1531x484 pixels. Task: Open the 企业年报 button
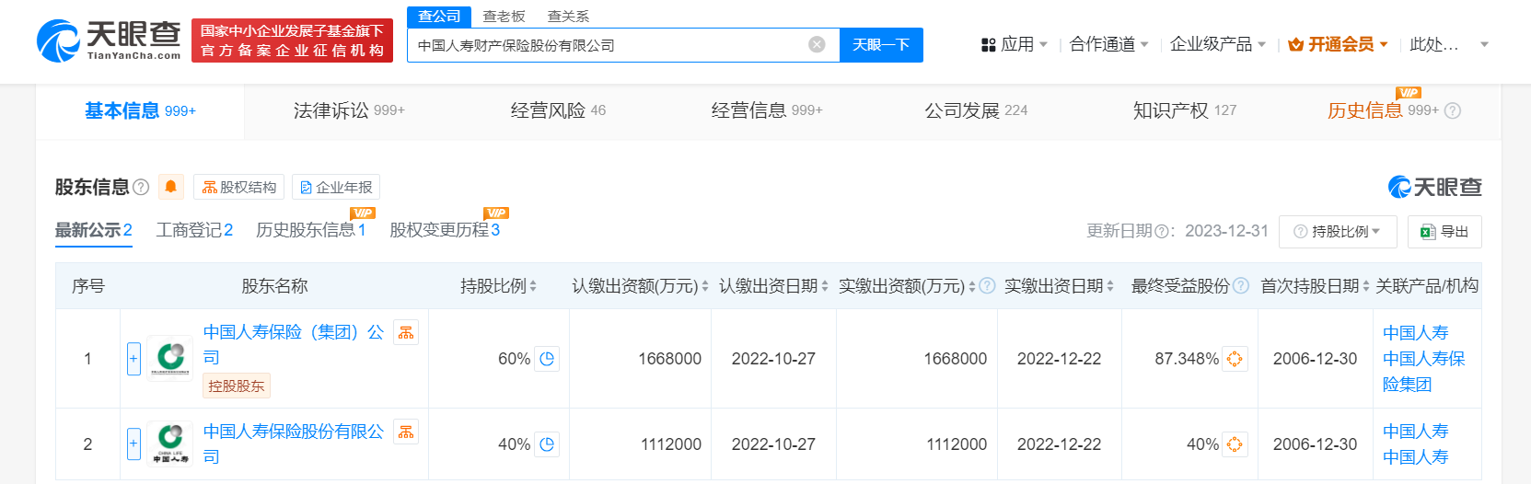click(336, 187)
